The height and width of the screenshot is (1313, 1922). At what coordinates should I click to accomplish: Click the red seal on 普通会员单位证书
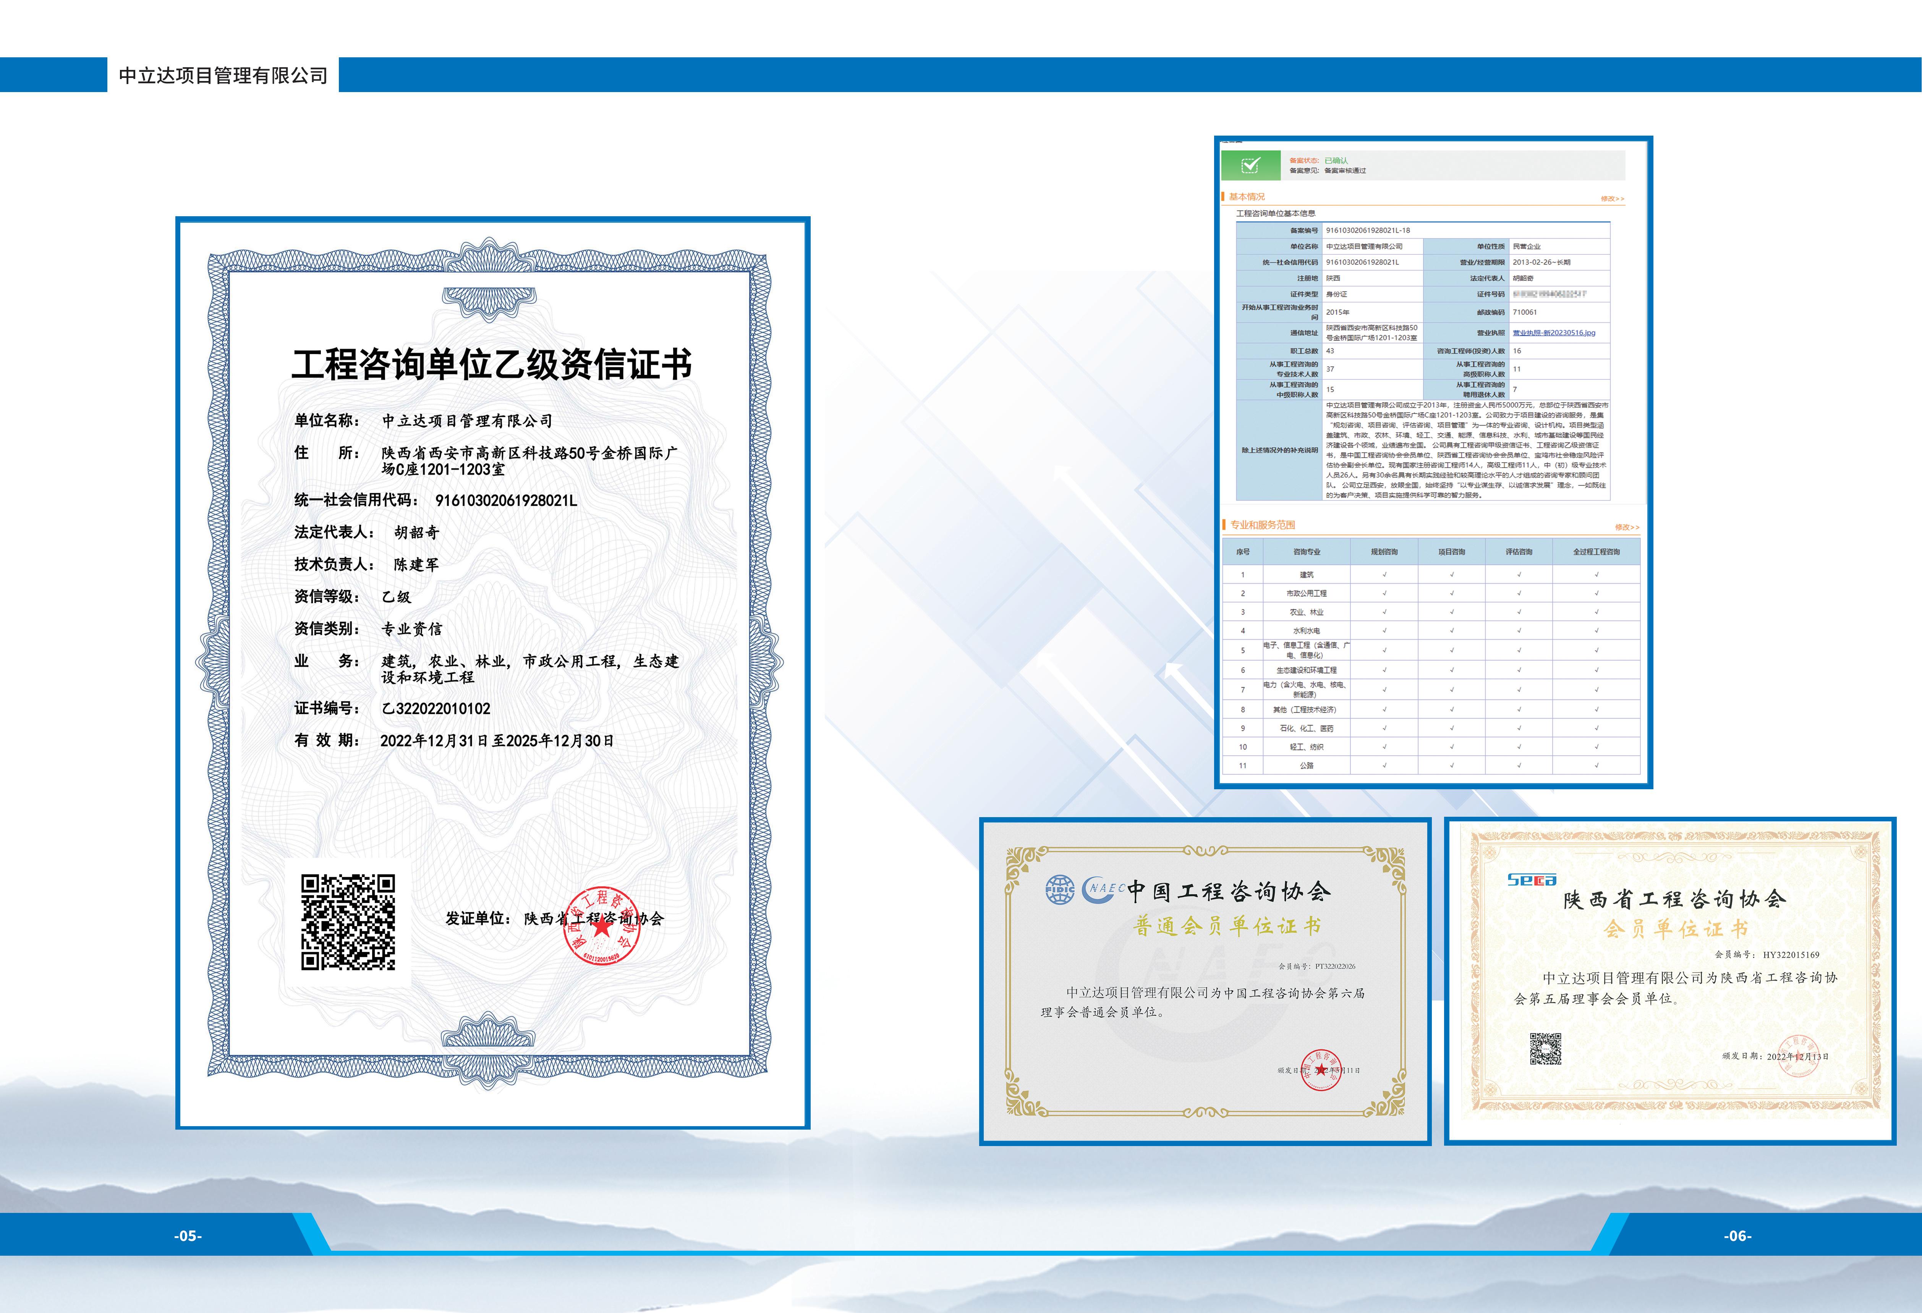[1321, 1069]
